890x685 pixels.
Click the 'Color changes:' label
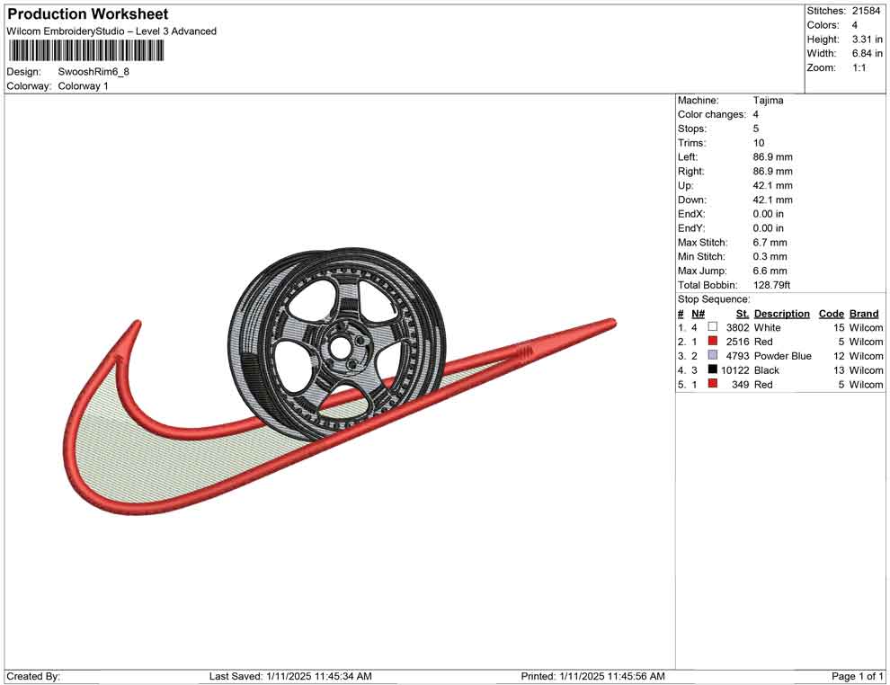pyautogui.click(x=712, y=115)
